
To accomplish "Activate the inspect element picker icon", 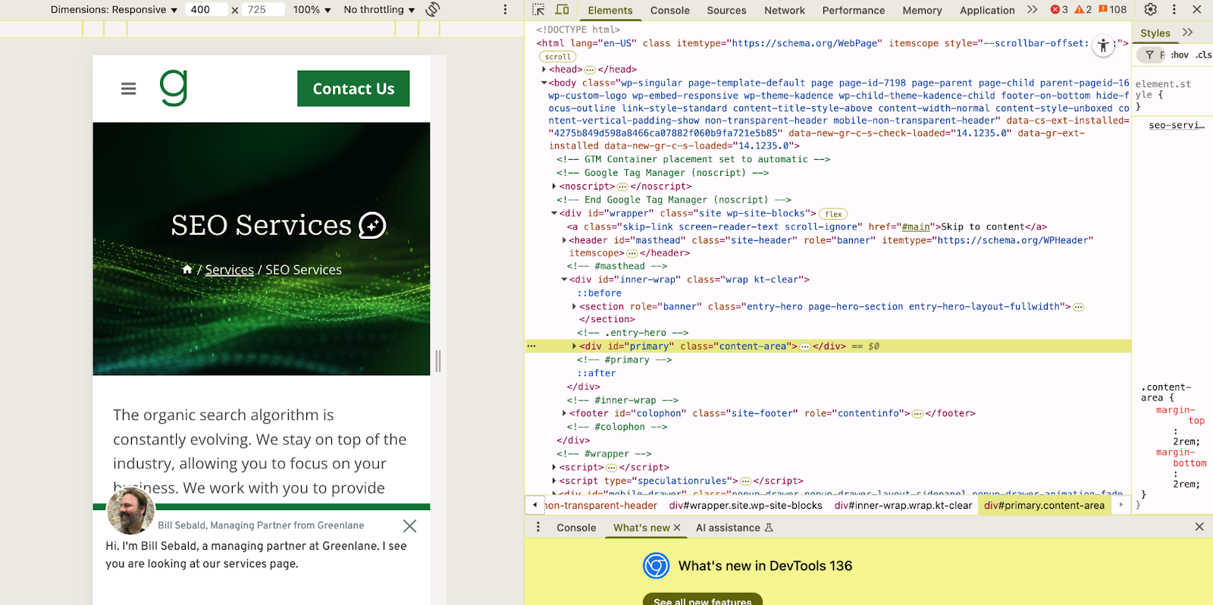I will [x=538, y=10].
